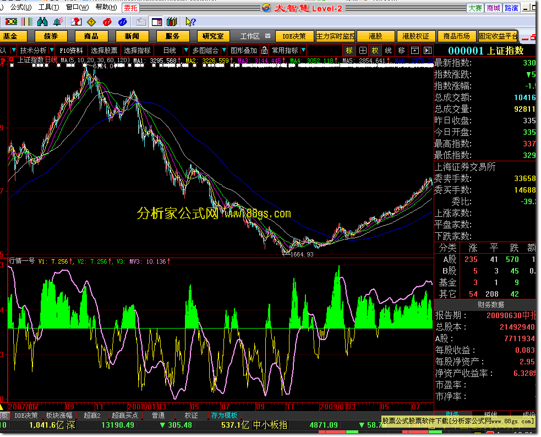
Task: Open the 港股权证 button
Action: [x=416, y=36]
